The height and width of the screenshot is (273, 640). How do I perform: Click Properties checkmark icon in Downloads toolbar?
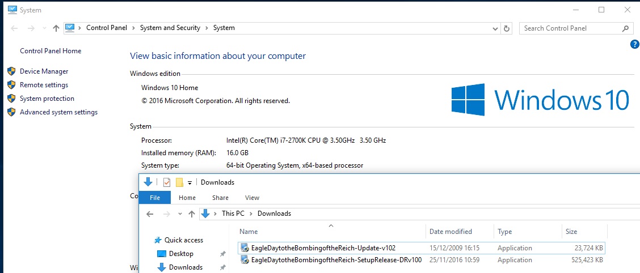click(x=167, y=182)
